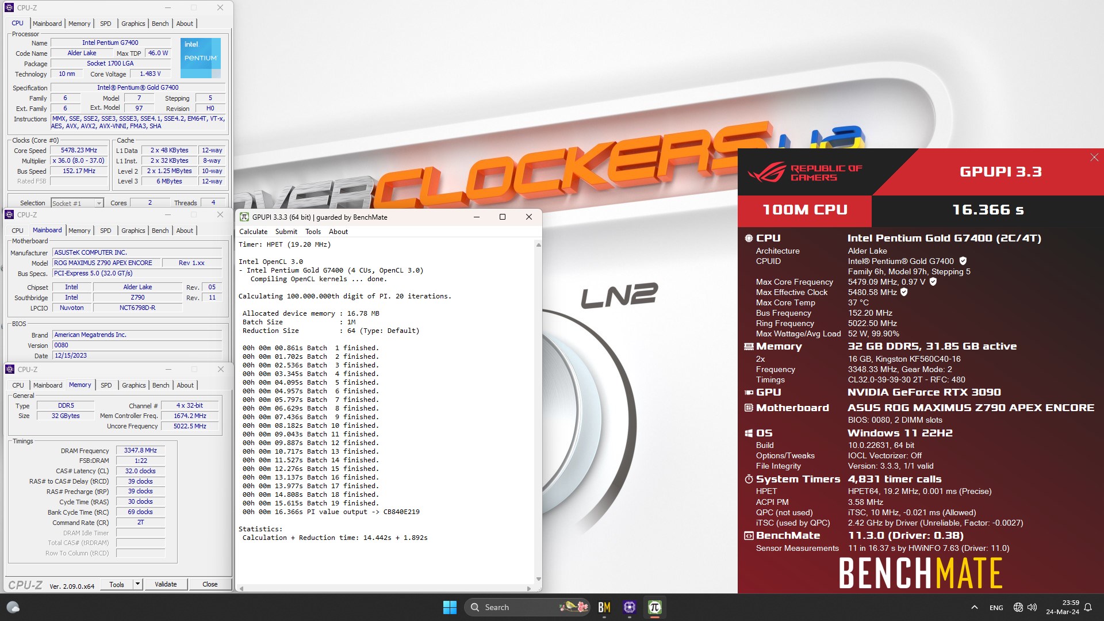Expand the Socket #1 selection dropdown
This screenshot has height=621, width=1104.
coord(99,203)
